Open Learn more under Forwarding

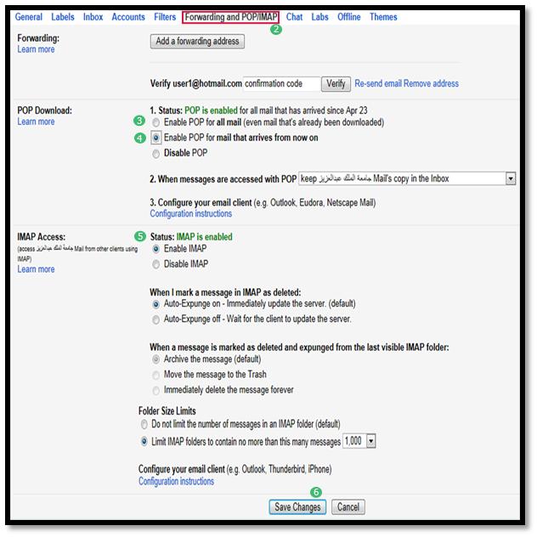[x=36, y=49]
